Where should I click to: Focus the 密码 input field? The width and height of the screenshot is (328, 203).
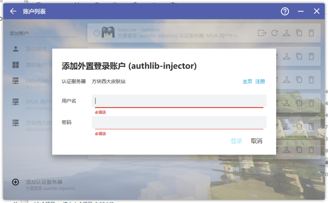coord(179,122)
